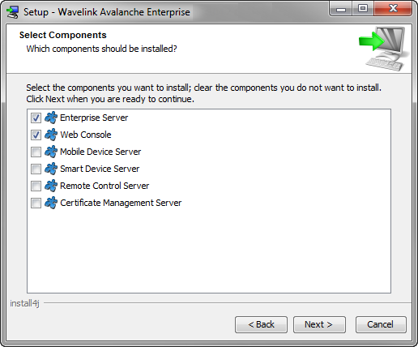Cancel the Avalanche Enterprise setup
Screen dimensions: 418x347
(x=381, y=324)
